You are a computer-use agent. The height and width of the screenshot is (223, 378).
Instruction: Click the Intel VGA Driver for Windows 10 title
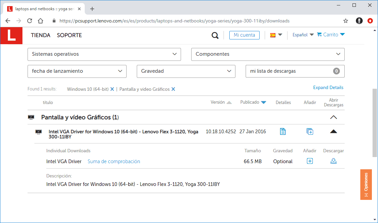[124, 134]
